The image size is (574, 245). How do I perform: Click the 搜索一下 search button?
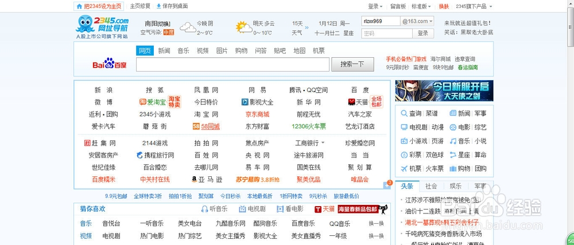point(352,64)
